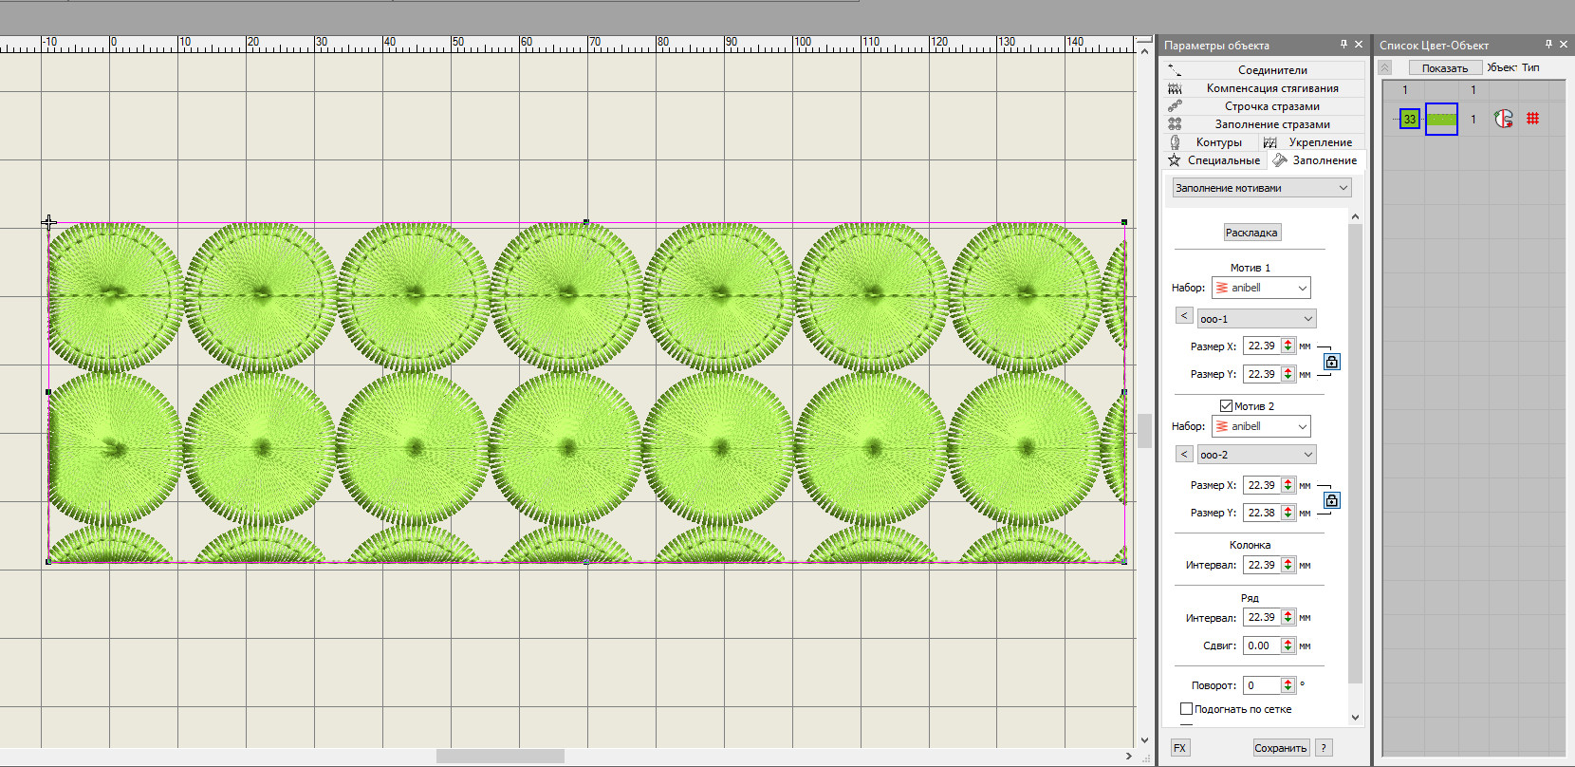The image size is (1575, 767).
Task: Pin the Параметры объекта panel
Action: (1343, 45)
